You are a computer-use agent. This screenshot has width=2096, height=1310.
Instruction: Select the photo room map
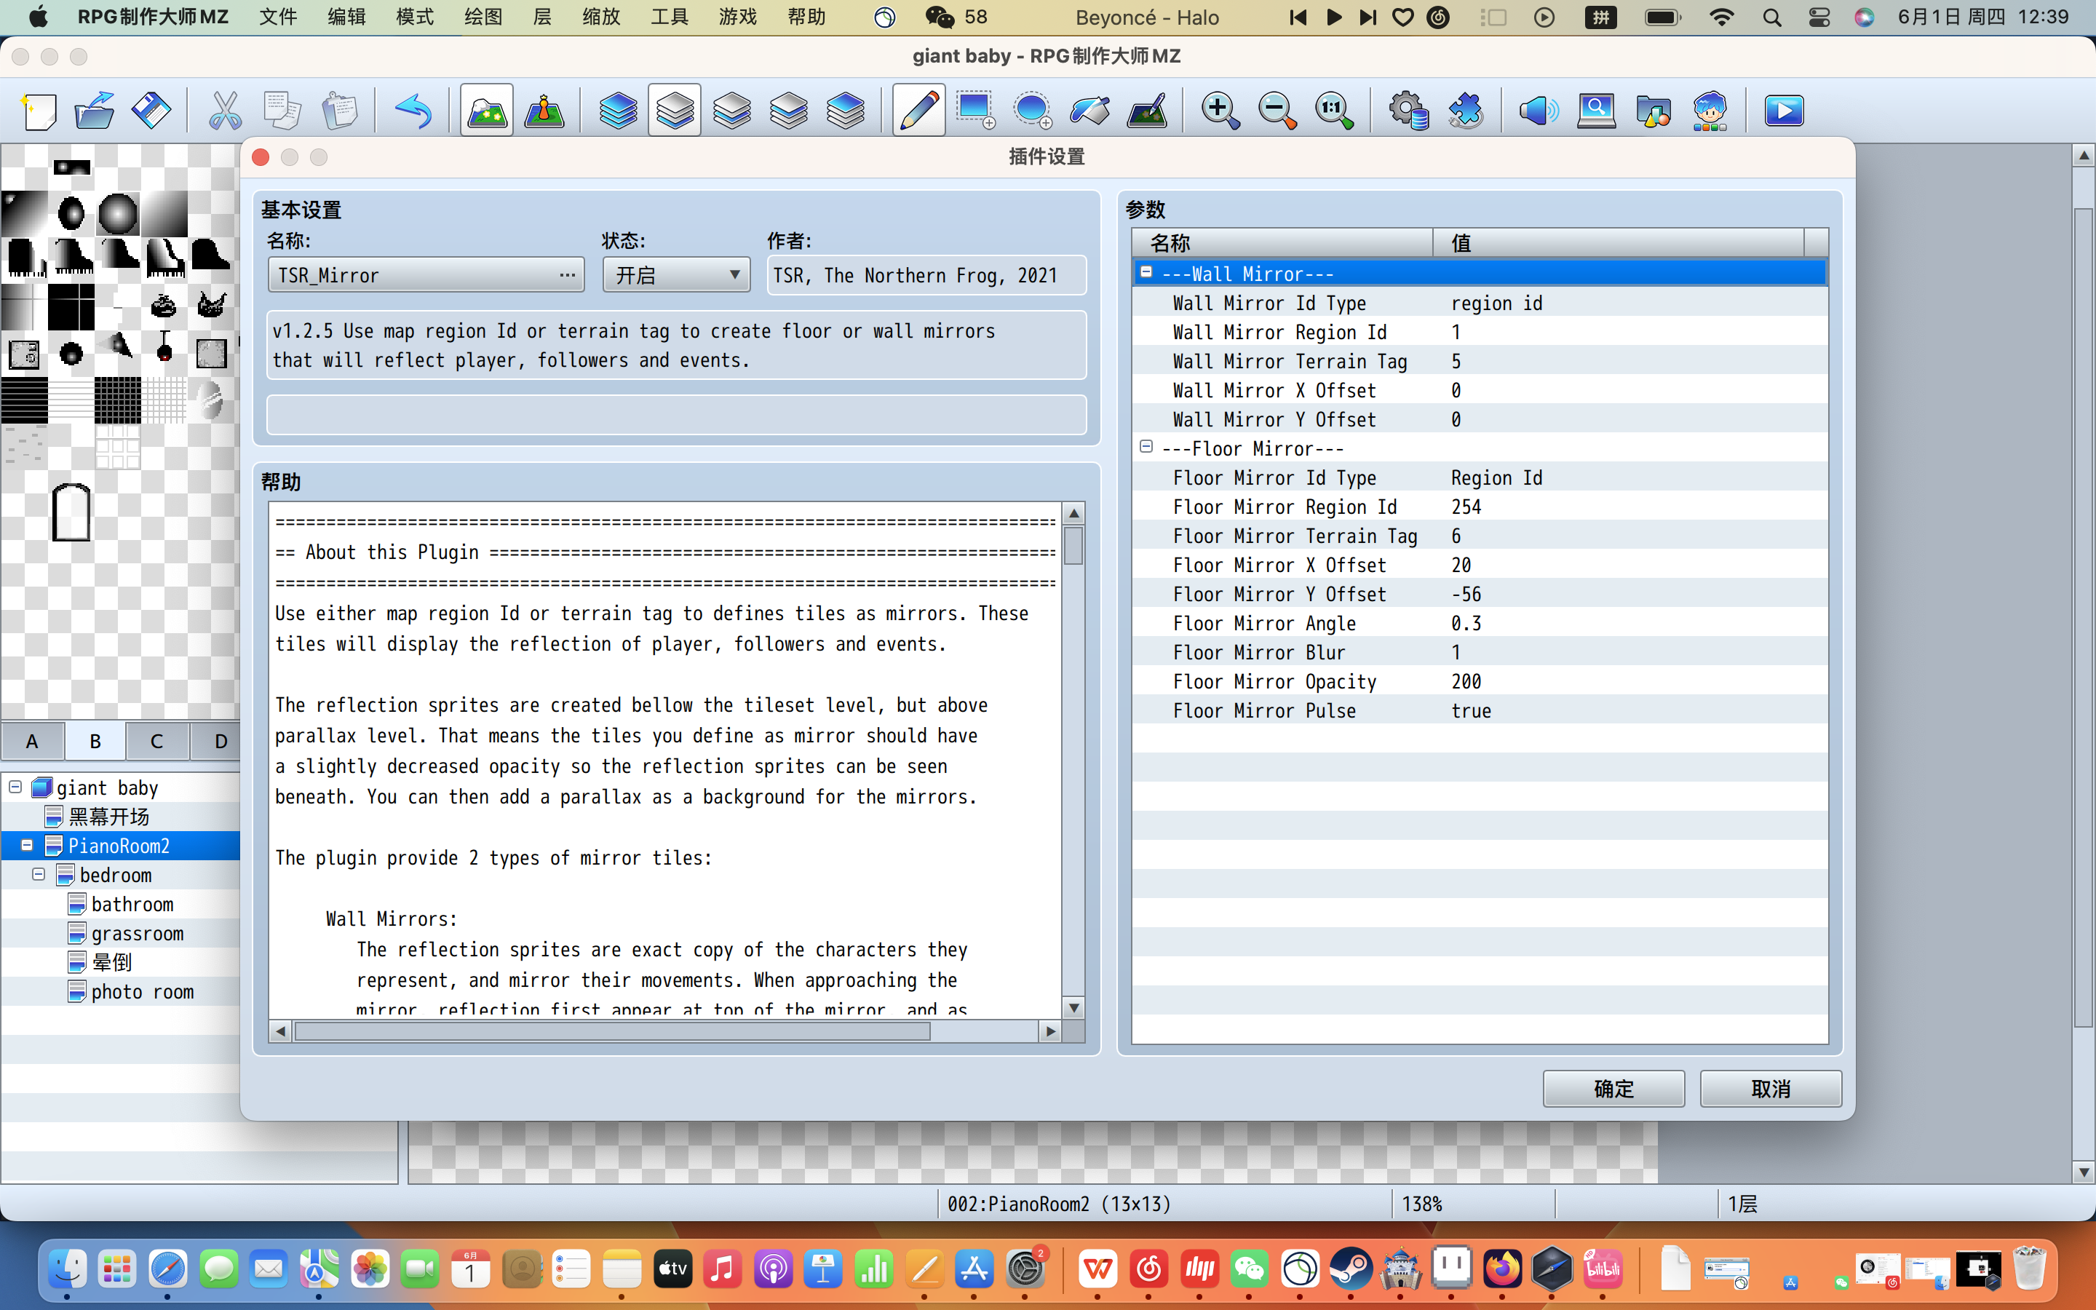coord(142,992)
